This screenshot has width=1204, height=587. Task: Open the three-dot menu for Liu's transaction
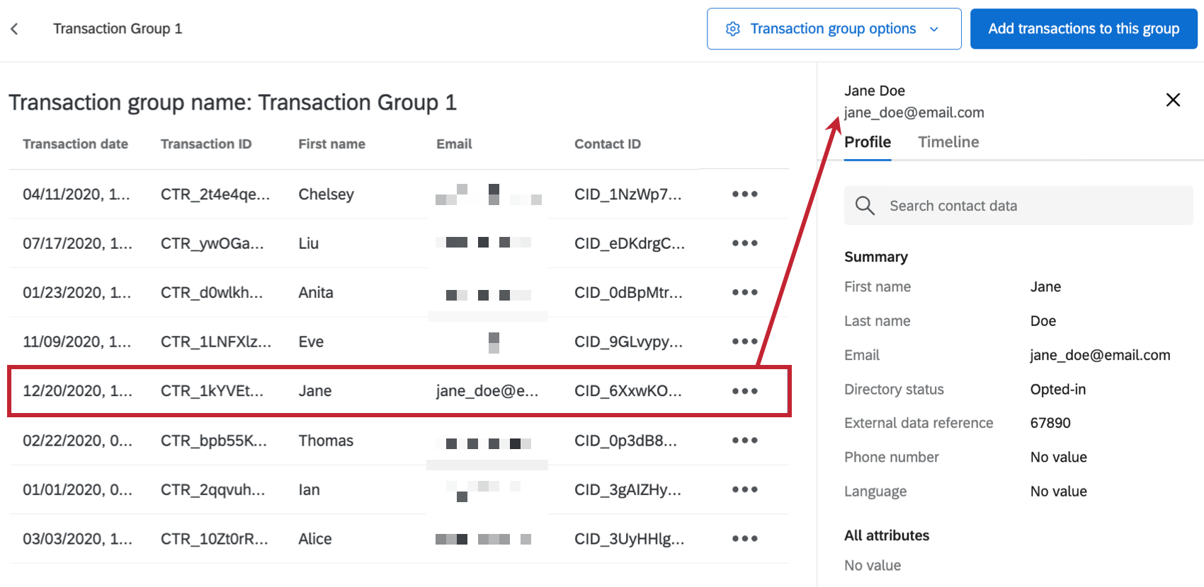[744, 243]
